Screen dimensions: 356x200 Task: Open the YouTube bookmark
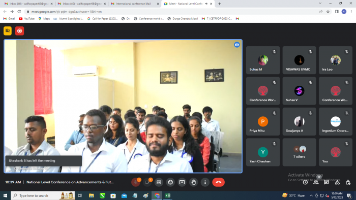tap(27, 19)
